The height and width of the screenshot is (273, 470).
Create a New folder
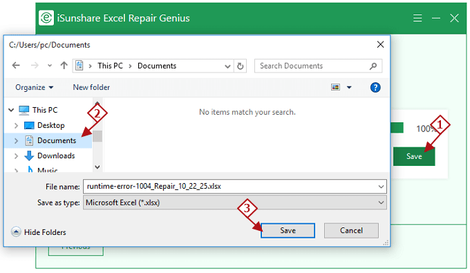point(91,87)
